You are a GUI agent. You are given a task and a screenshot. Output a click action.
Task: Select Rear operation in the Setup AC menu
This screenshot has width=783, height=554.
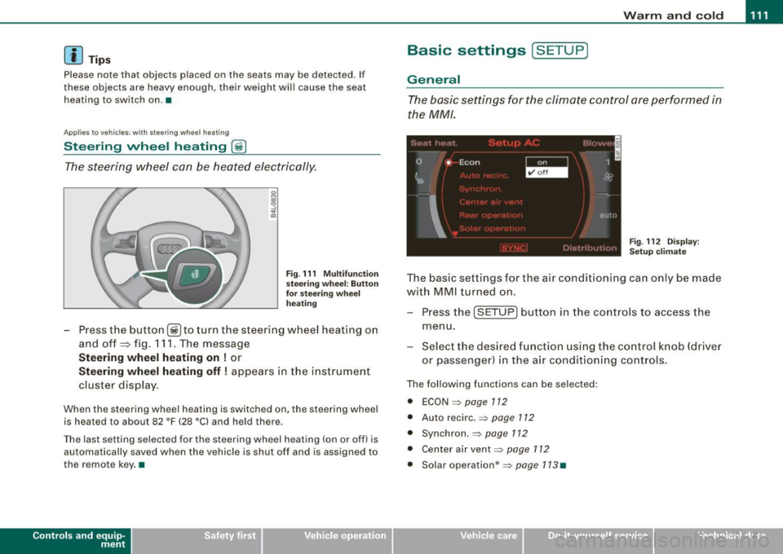[x=490, y=215]
